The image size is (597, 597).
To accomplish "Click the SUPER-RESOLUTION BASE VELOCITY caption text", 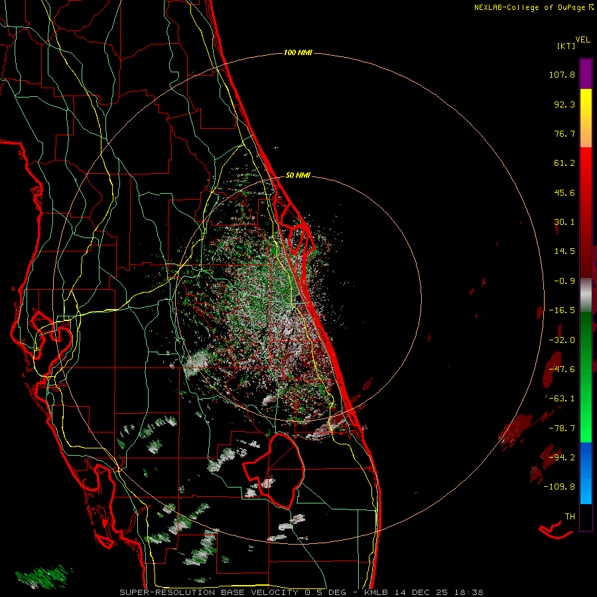I will 209,592.
